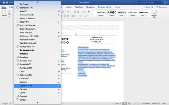Open the Home ribbon tab
The width and height of the screenshot is (169, 105).
(4, 7)
